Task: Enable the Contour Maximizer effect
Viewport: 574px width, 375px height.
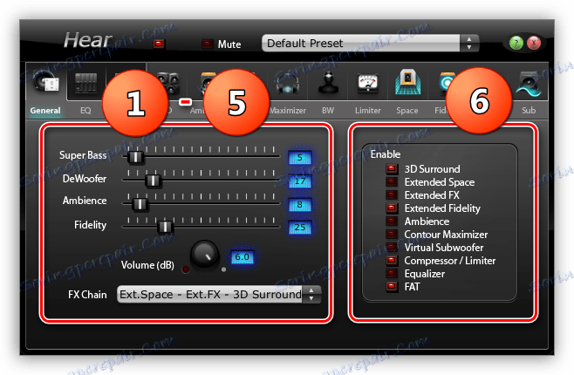Action: click(392, 234)
